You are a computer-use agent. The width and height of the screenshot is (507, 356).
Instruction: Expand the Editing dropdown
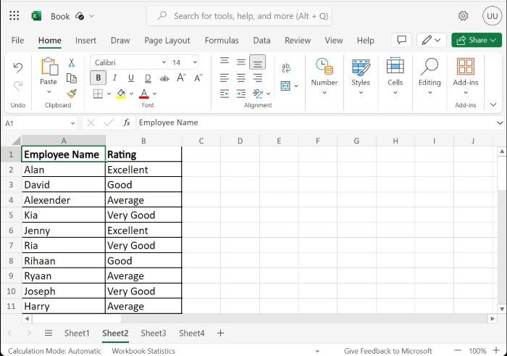(430, 93)
